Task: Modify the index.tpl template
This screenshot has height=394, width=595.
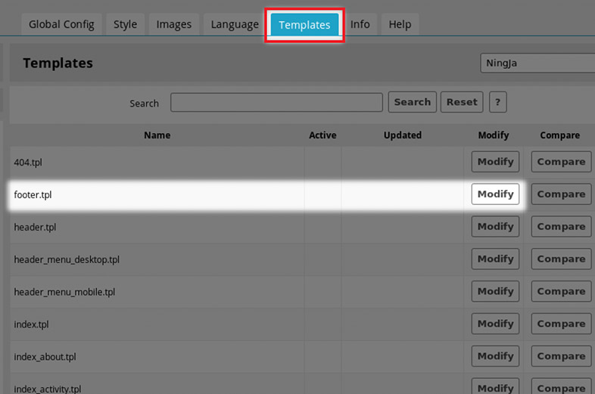Action: (x=495, y=324)
